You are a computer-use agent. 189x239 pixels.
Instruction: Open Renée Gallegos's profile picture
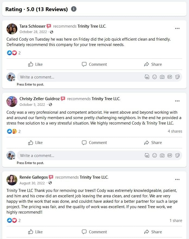pos(12,180)
